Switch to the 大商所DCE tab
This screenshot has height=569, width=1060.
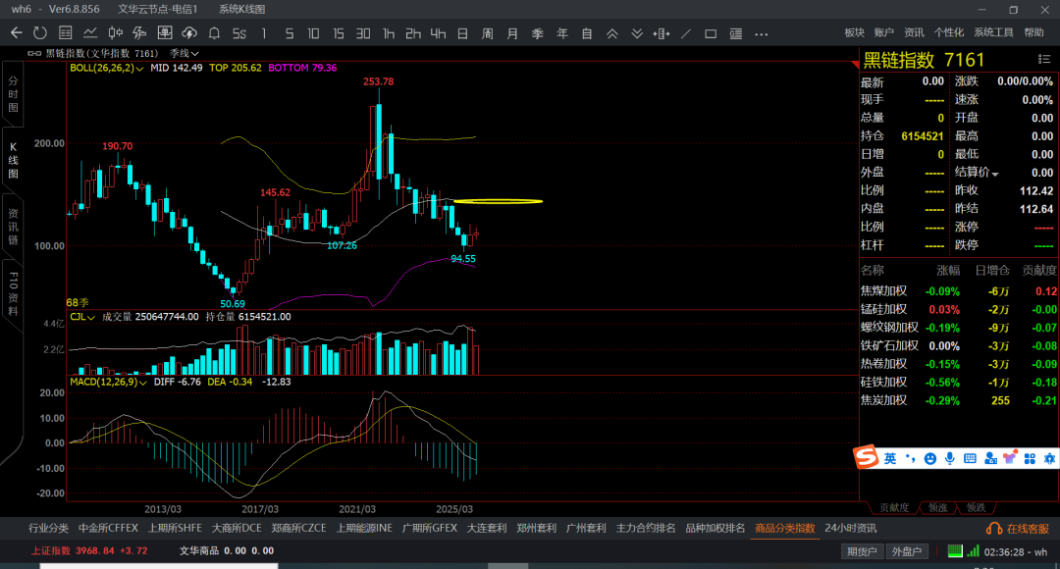click(237, 528)
